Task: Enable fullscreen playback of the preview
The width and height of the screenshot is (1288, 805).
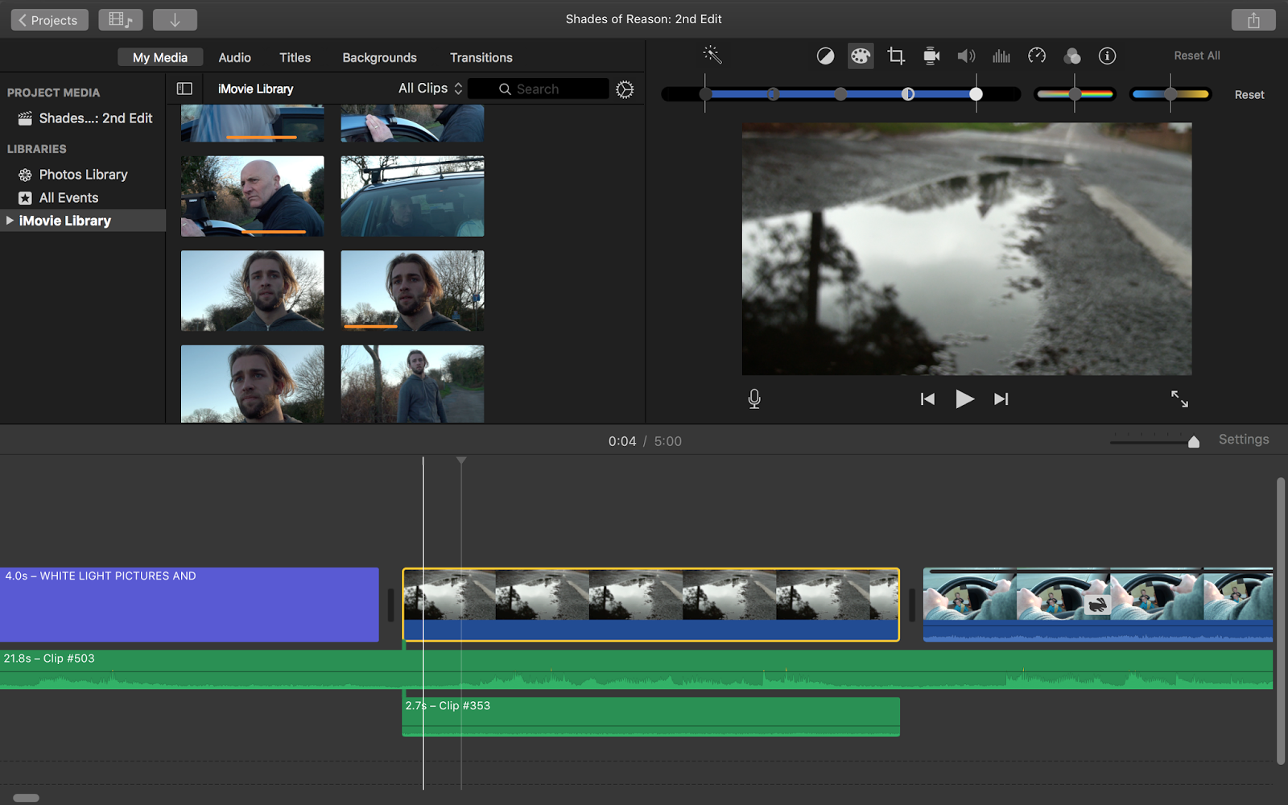Action: coord(1179,398)
